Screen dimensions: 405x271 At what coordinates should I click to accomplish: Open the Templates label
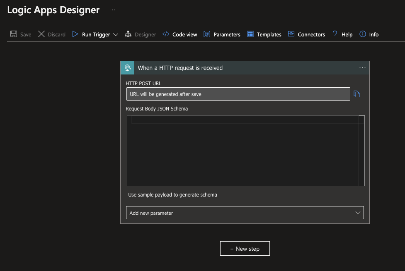tap(269, 35)
